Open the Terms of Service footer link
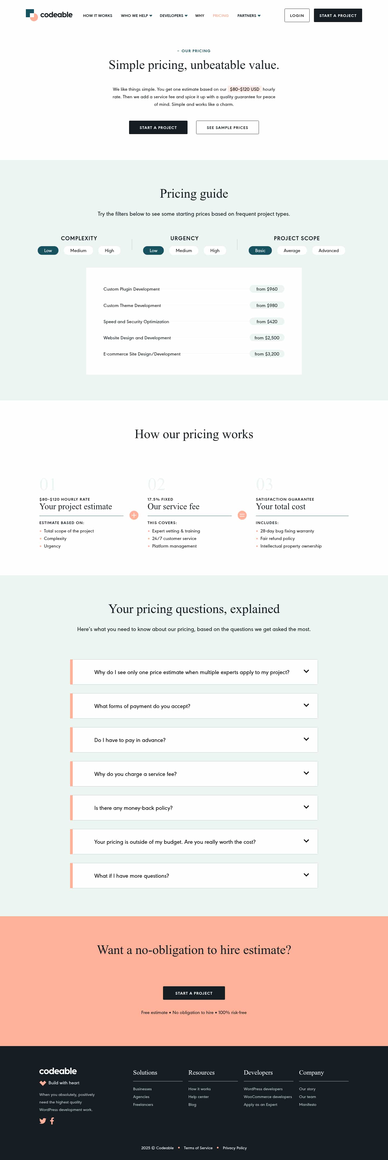Image resolution: width=388 pixels, height=1160 pixels. 198,1148
